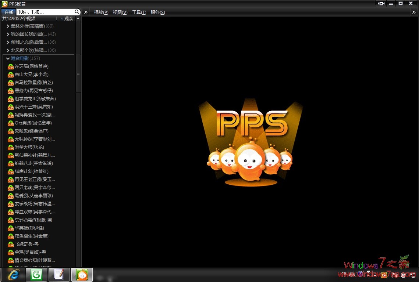Open the 观众 sort dropdown
Viewport: 419px width, 282px height.
click(x=66, y=19)
